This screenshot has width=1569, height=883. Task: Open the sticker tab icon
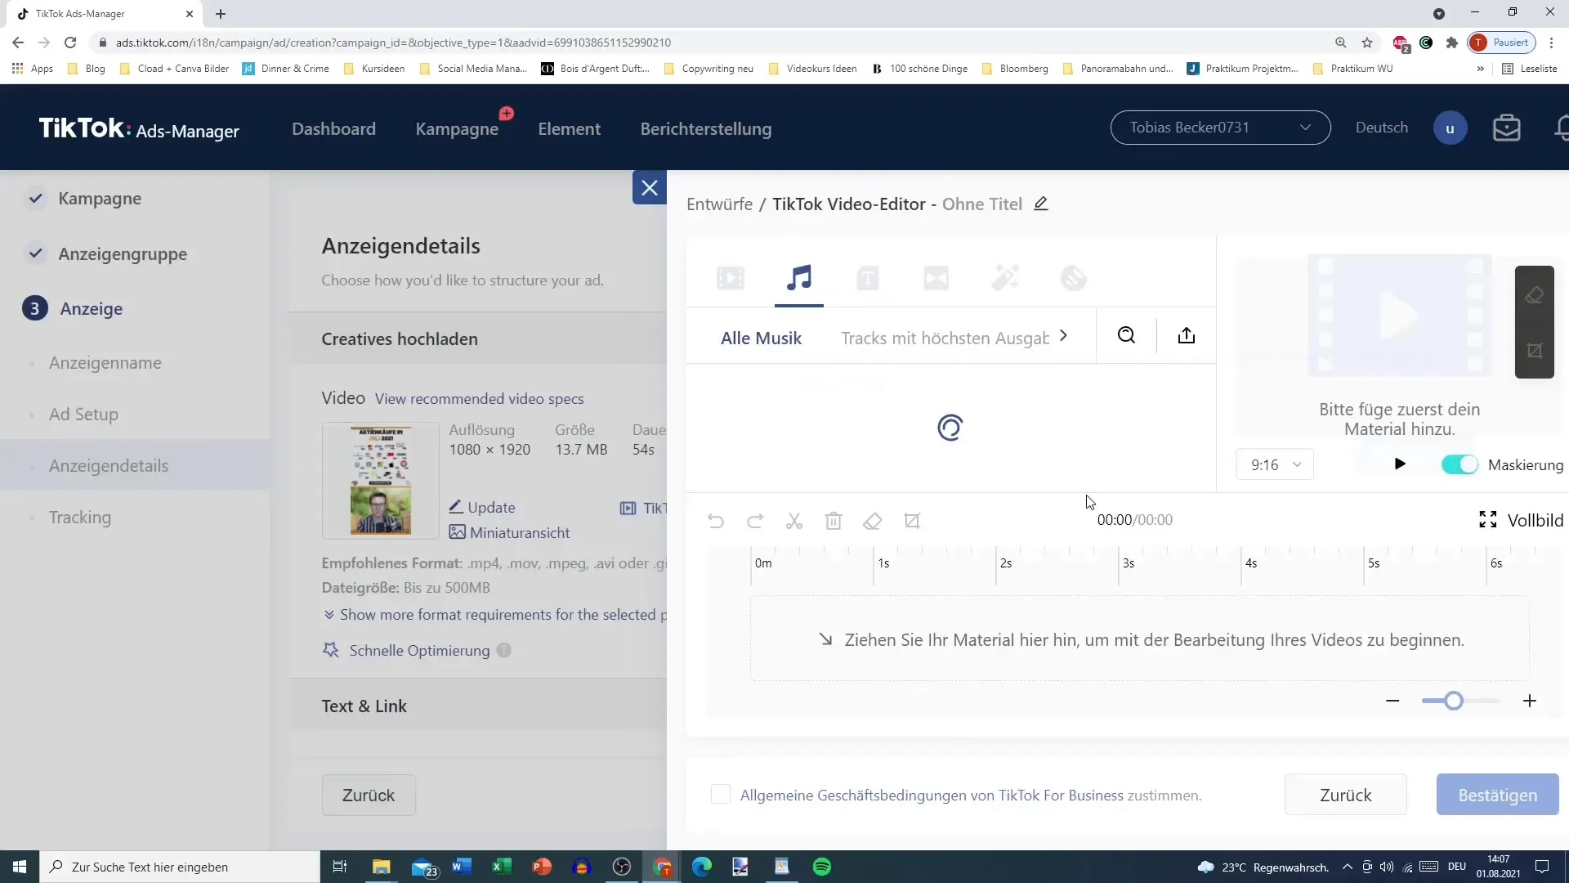[x=1074, y=278]
